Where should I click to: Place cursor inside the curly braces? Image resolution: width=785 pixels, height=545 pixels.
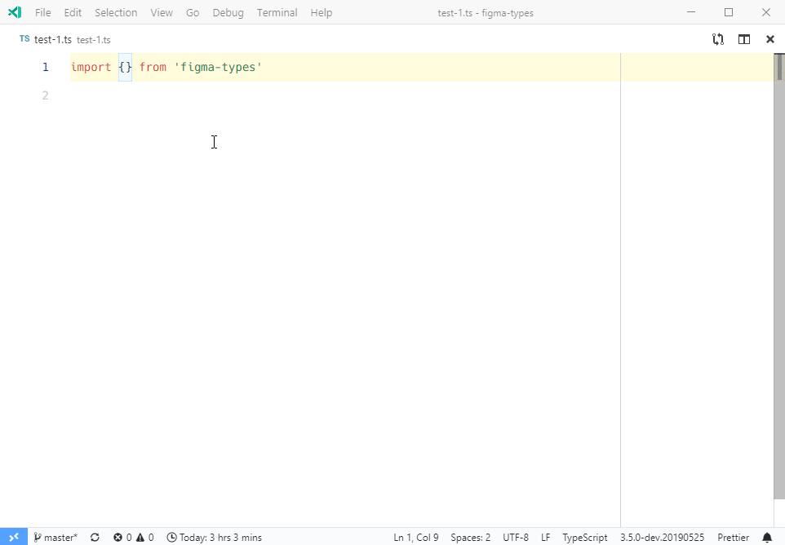(125, 67)
